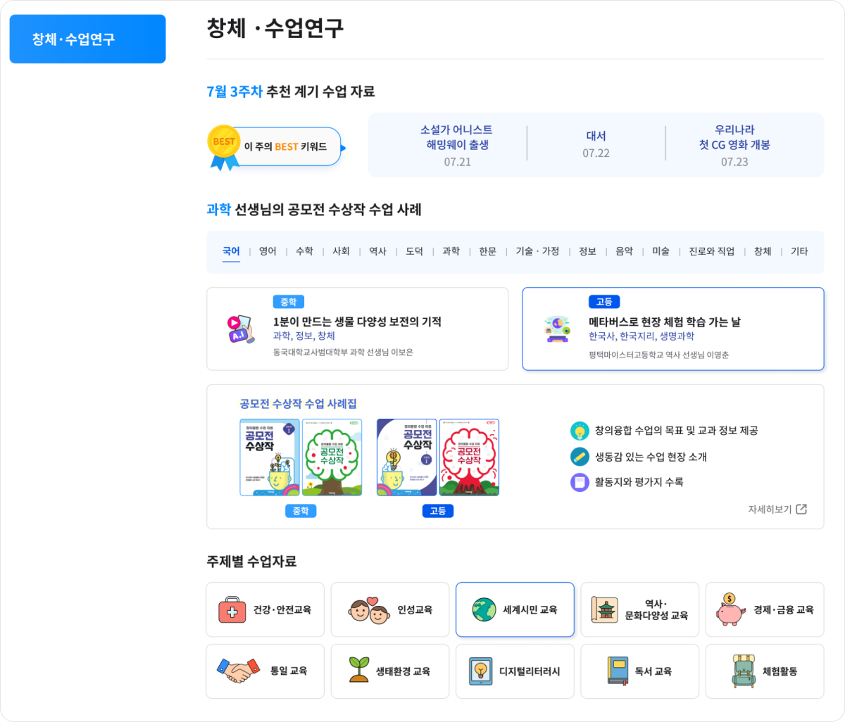Click the backpack icon for 체험활동
The image size is (845, 722).
point(744,671)
